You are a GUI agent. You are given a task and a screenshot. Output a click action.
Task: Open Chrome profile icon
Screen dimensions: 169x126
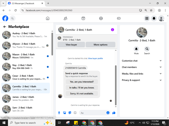click(159, 10)
